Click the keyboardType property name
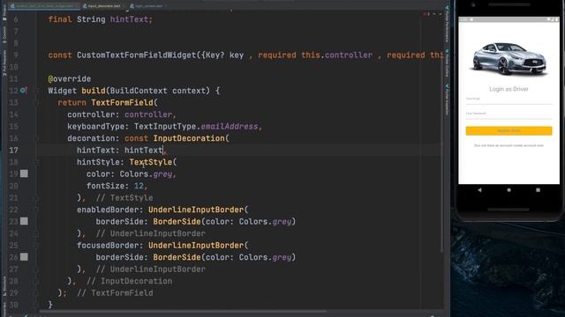Image resolution: width=565 pixels, height=317 pixels. (96, 127)
